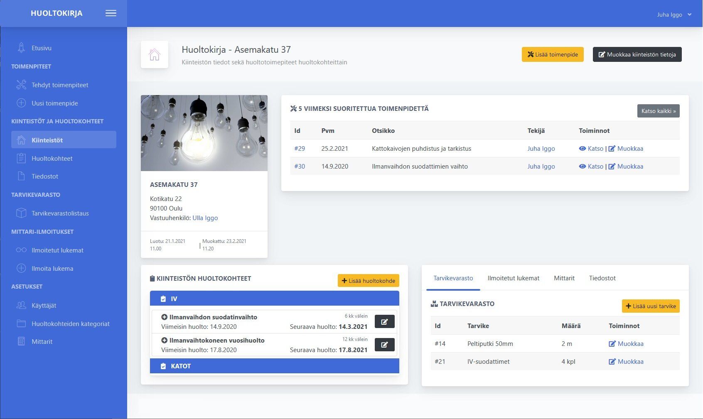Open Ulla Iggo responsible person link
Screen dimensions: 703x419
[x=205, y=218]
